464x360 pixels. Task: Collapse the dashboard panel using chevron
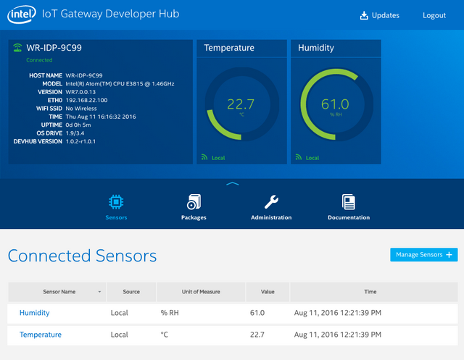(x=232, y=184)
